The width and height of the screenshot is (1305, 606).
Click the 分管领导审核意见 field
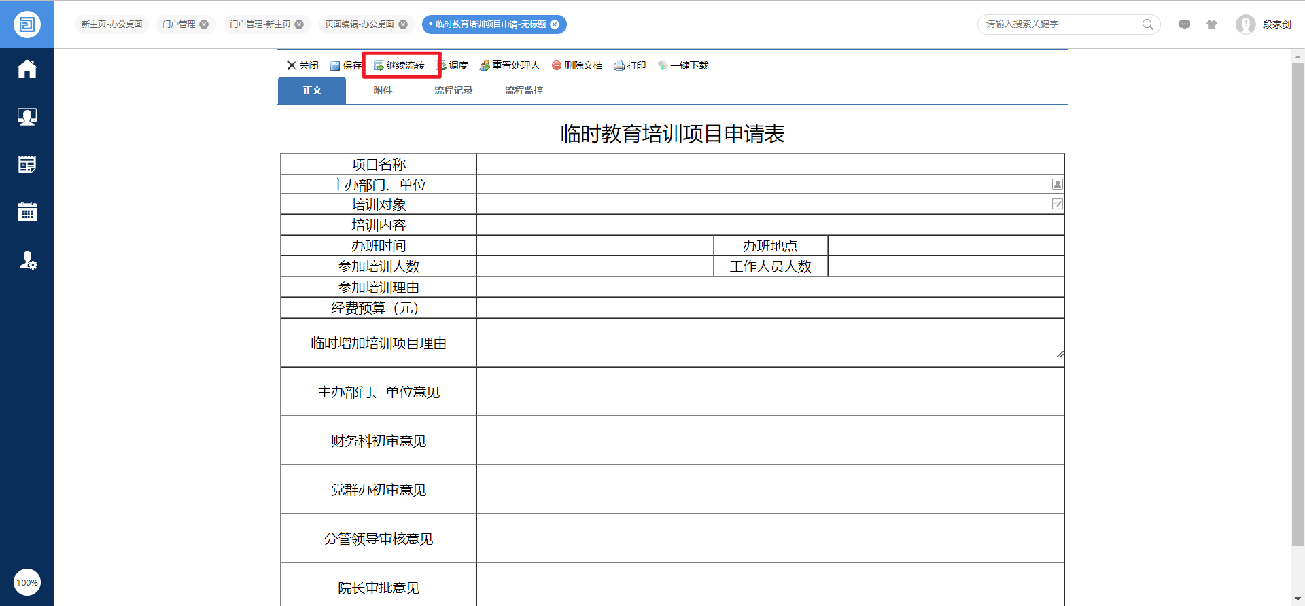[x=770, y=539]
